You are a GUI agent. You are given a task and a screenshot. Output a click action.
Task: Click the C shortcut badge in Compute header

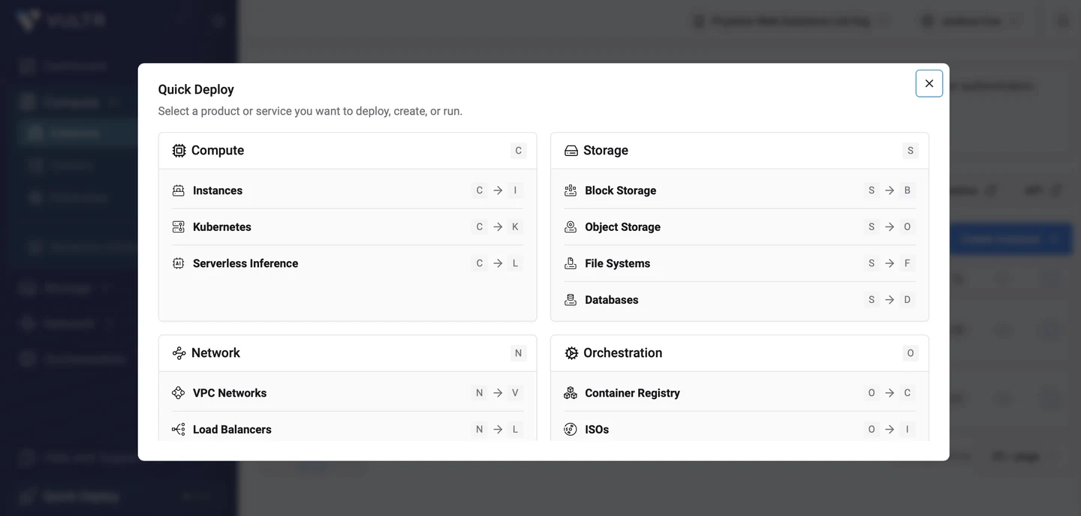click(518, 151)
